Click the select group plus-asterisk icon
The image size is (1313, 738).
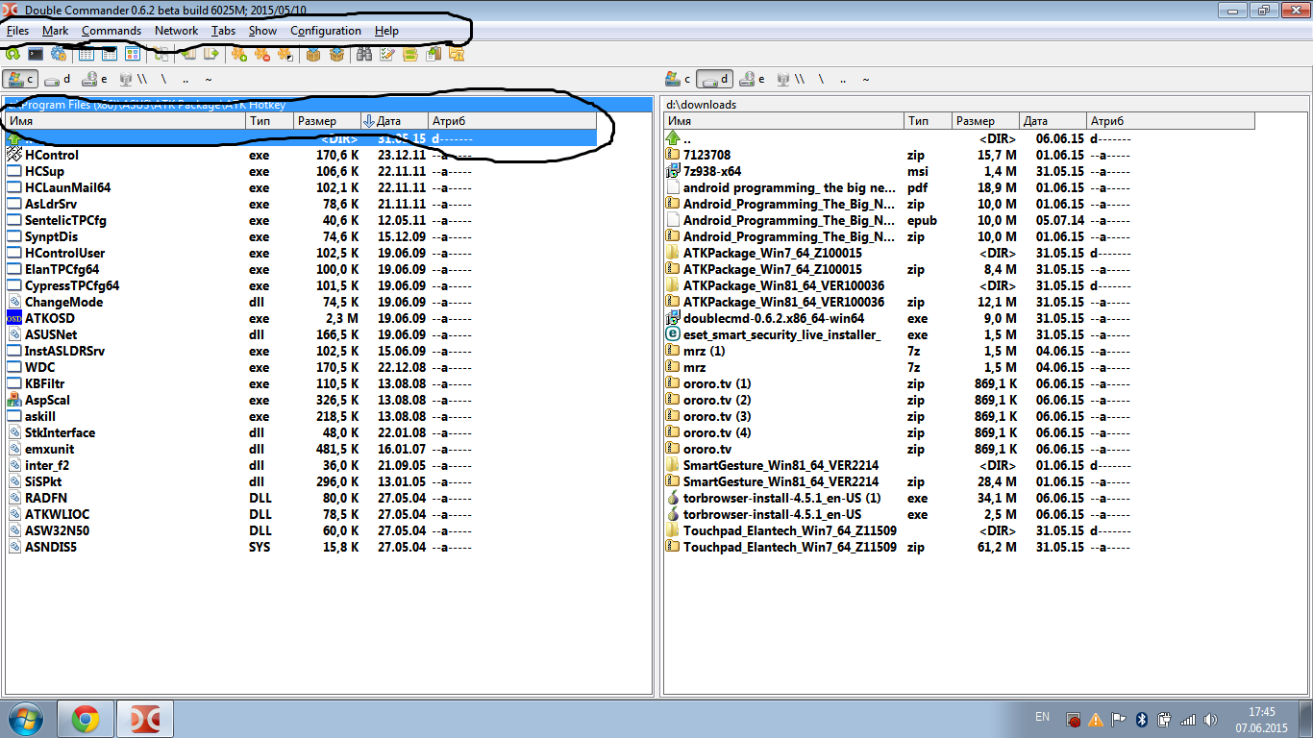pos(239,55)
